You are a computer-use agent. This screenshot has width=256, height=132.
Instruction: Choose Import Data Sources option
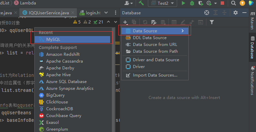point(155,75)
